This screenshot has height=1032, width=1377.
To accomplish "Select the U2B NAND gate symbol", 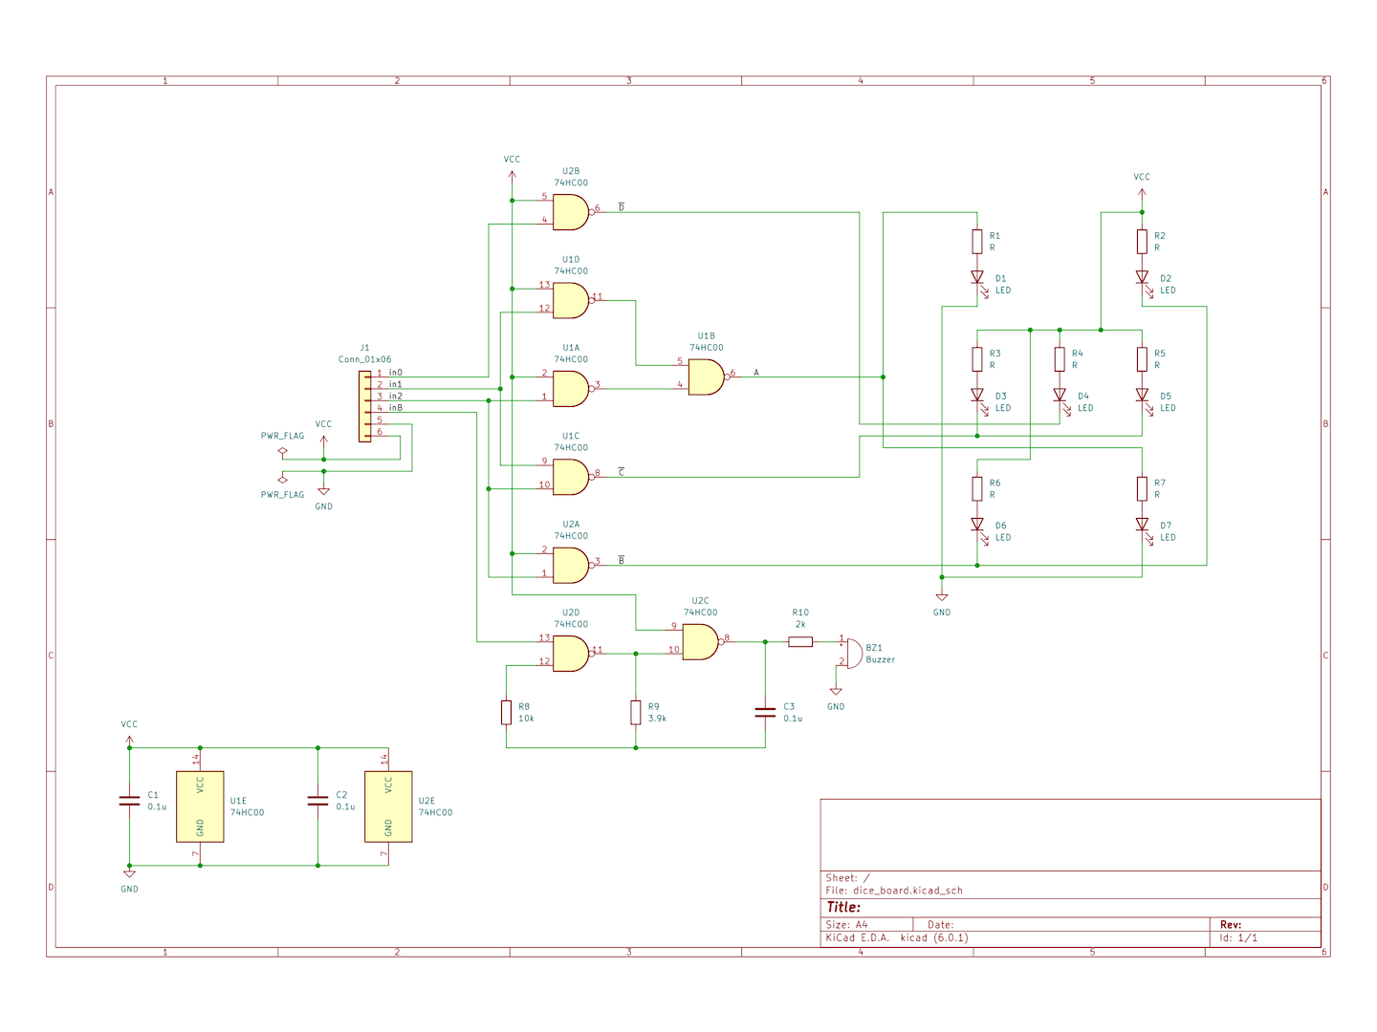I will pos(571,212).
